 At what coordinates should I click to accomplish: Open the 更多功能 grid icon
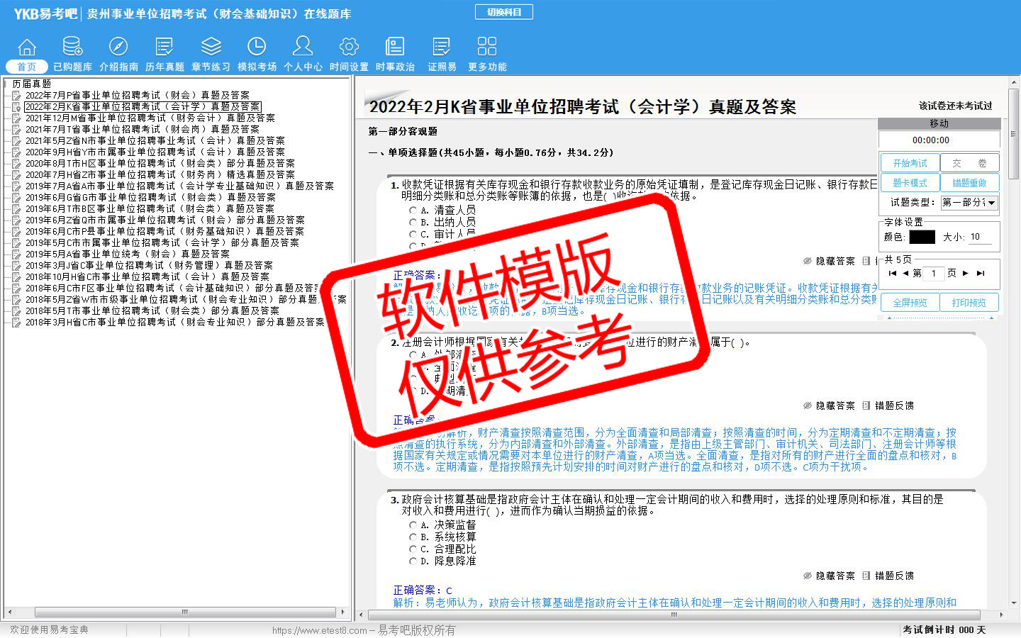point(487,47)
